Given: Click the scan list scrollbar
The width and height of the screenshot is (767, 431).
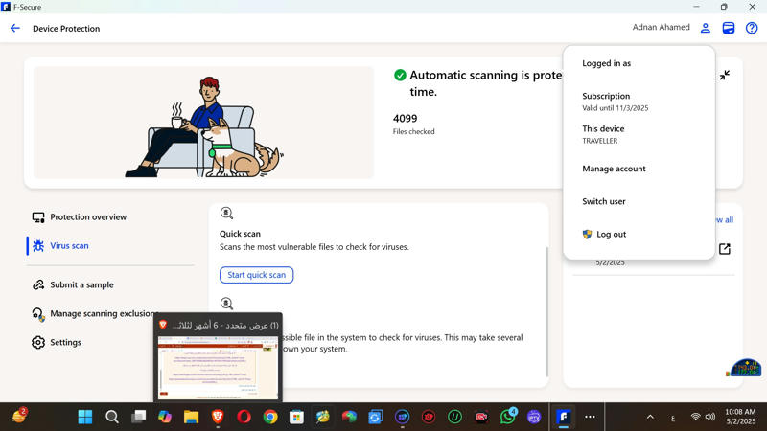Looking at the screenshot, I should pos(546,312).
